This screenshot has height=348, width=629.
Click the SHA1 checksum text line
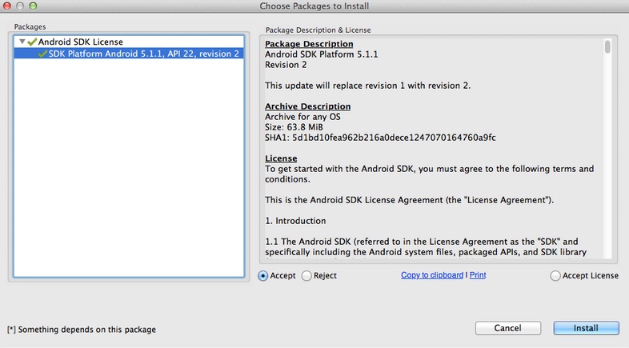pyautogui.click(x=380, y=138)
